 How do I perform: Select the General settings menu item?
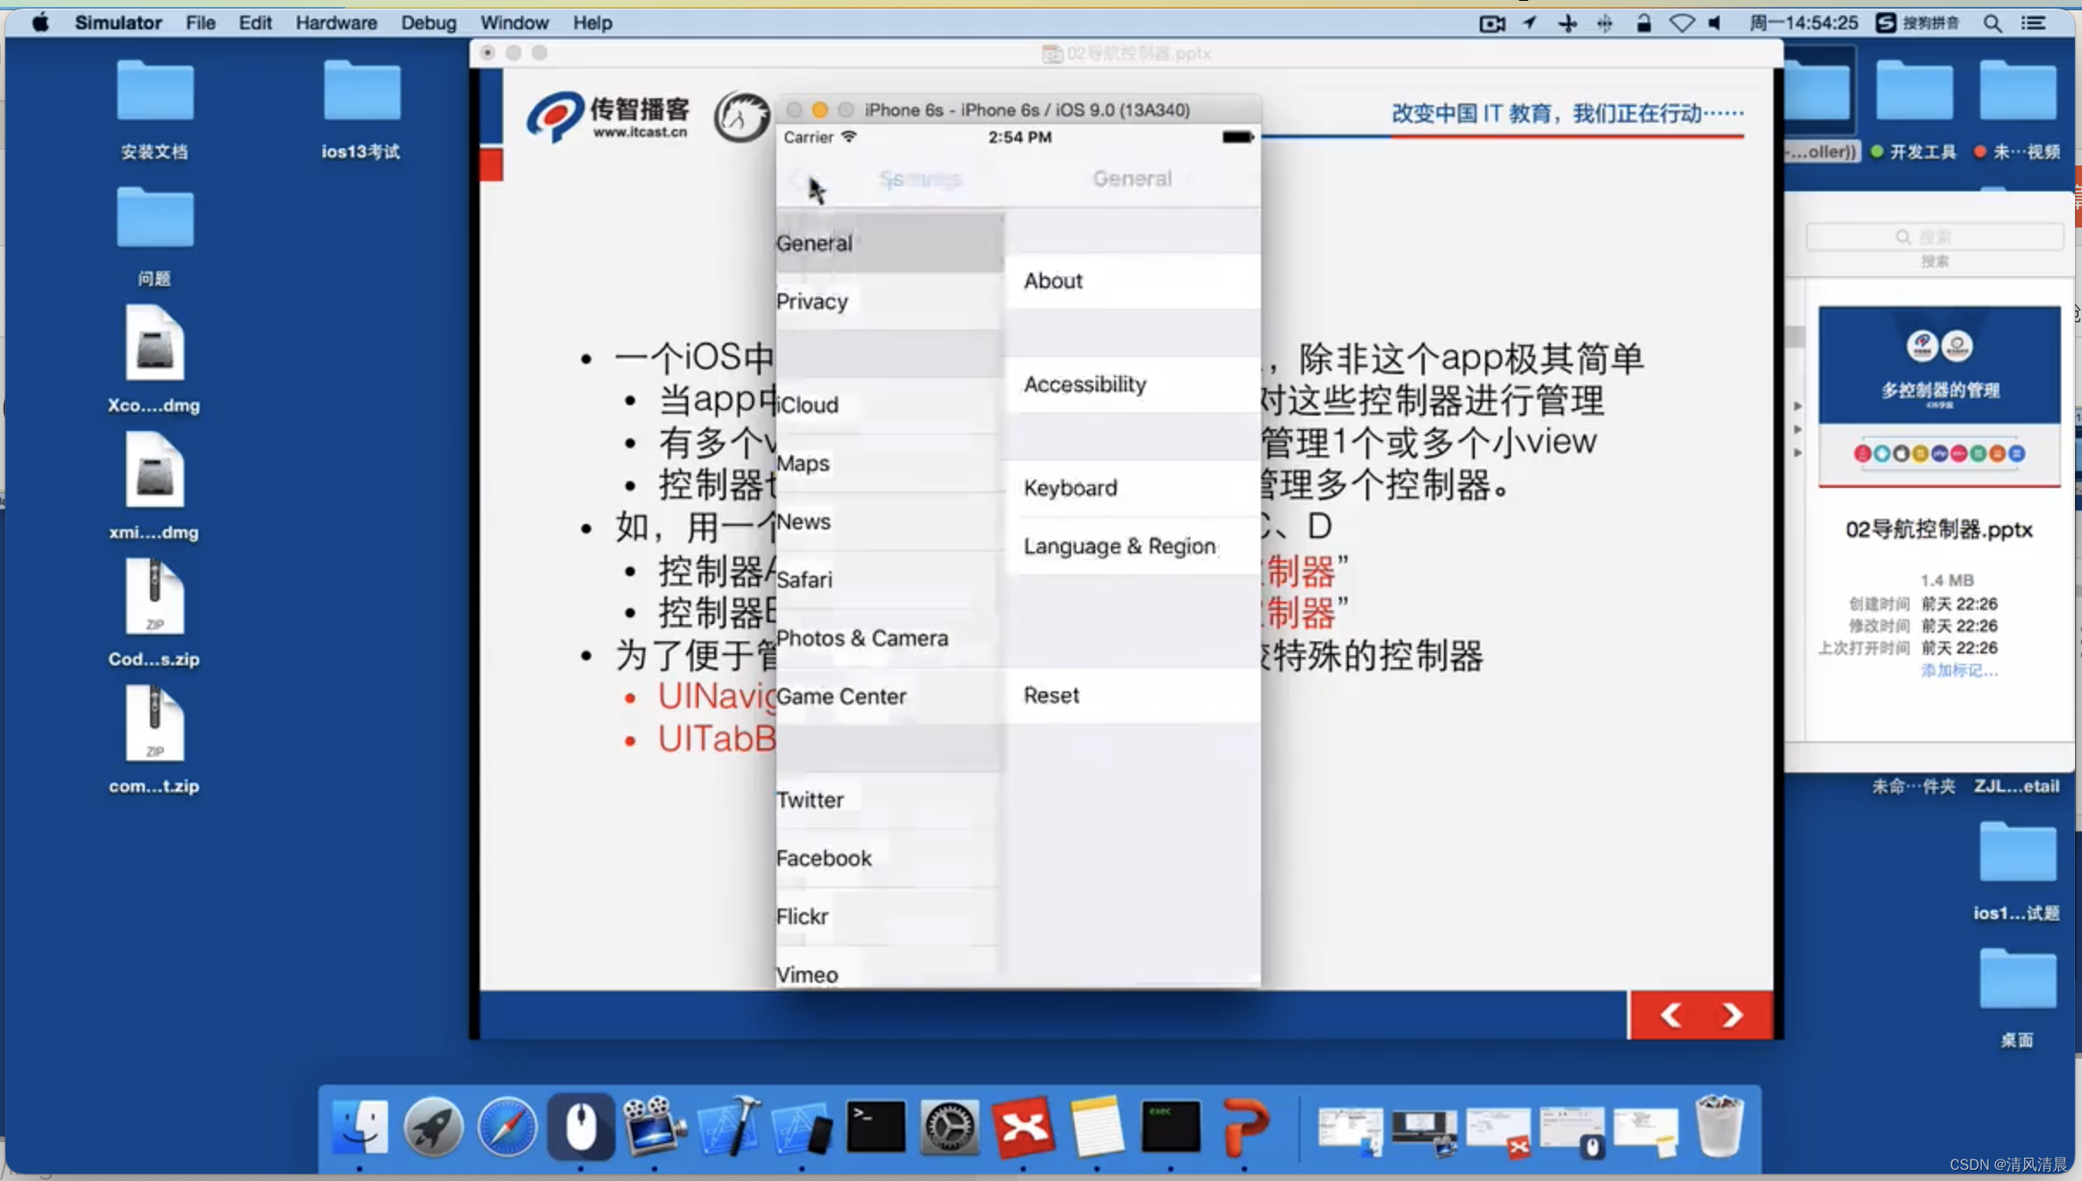tap(885, 241)
